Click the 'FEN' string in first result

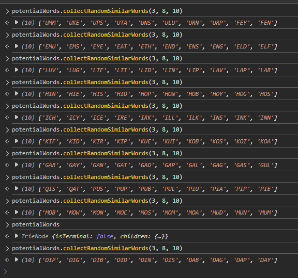[x=265, y=23]
